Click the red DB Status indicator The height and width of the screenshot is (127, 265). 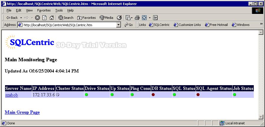153,95
